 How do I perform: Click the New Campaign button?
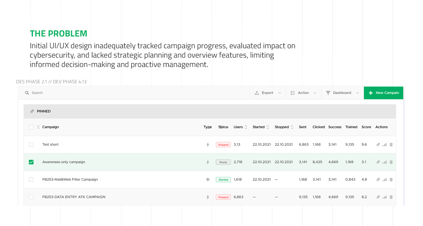pos(383,93)
